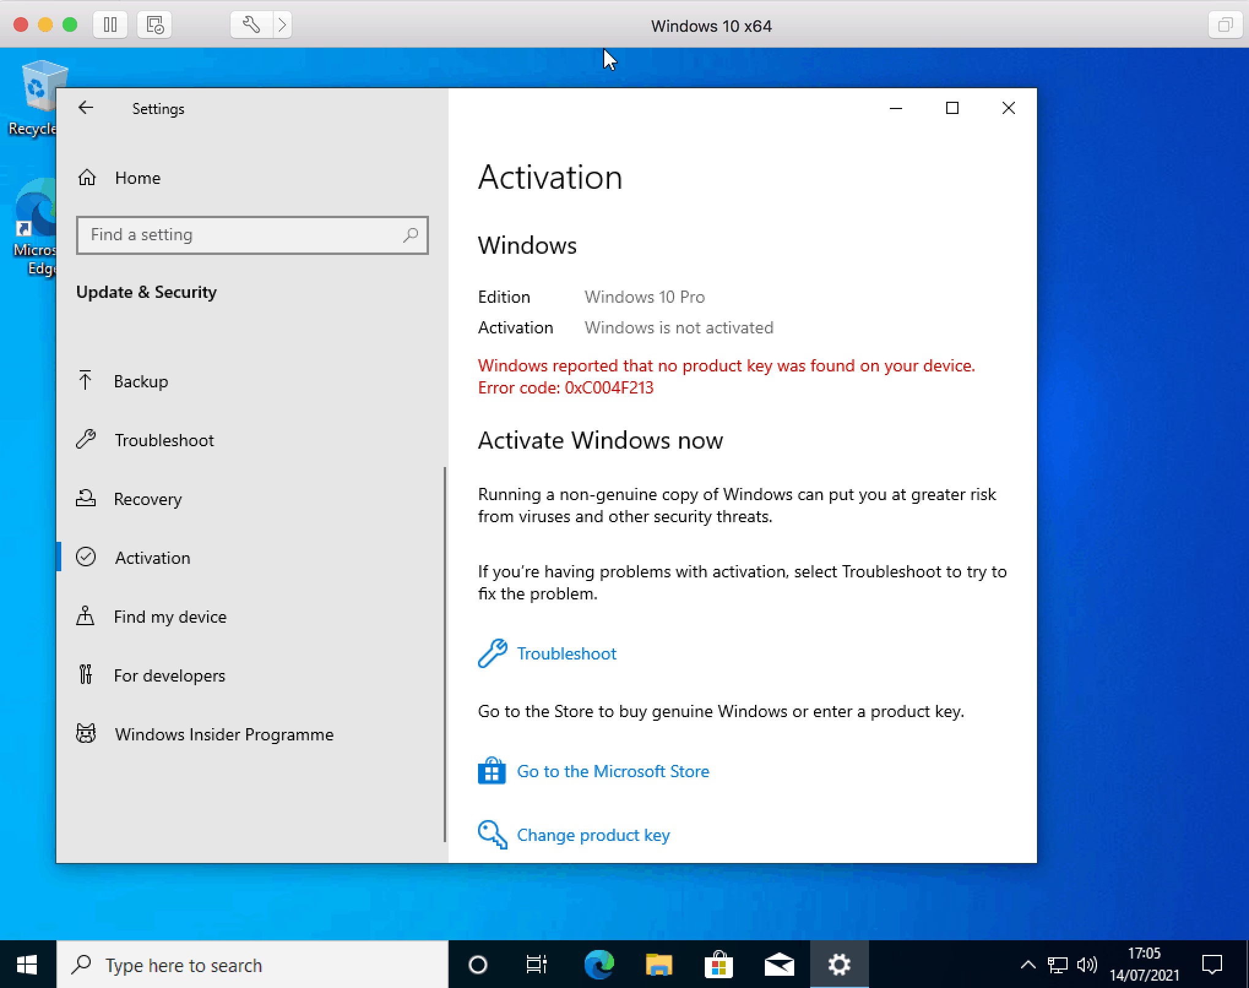The height and width of the screenshot is (988, 1249).
Task: Click the arrow next to VM wrench button
Action: coord(282,25)
